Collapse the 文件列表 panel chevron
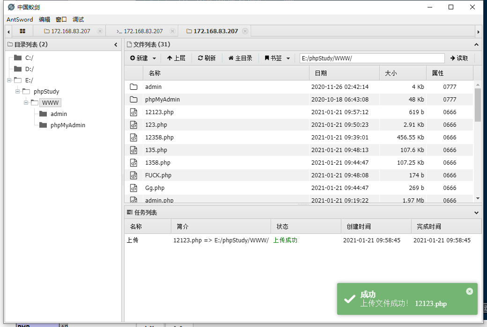Viewport: 487px width, 327px height. (476, 44)
